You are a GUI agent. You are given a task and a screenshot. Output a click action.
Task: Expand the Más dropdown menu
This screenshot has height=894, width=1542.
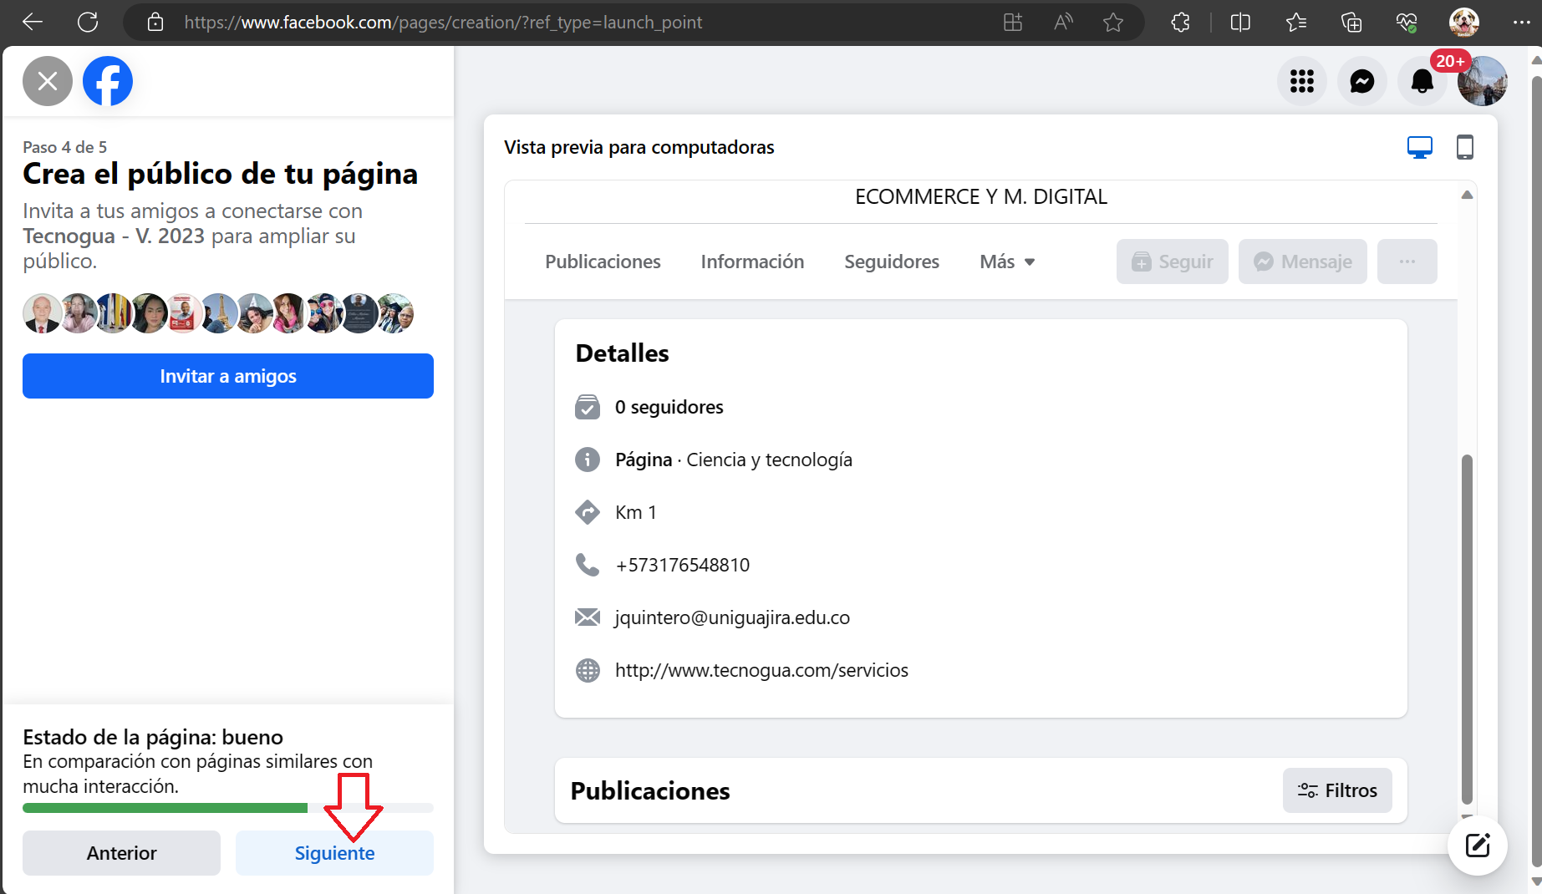1007,262
